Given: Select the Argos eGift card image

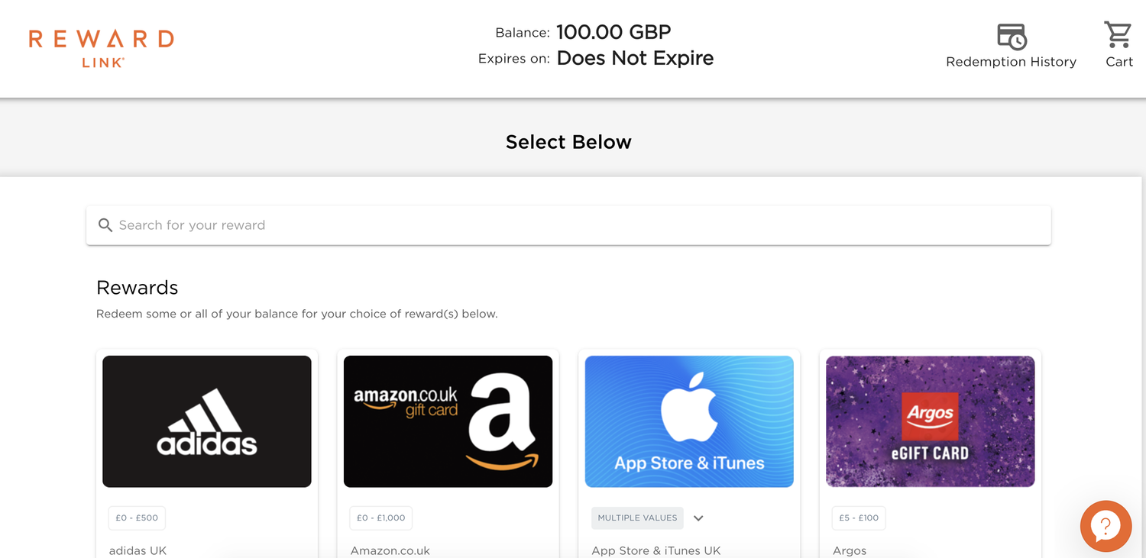Looking at the screenshot, I should 930,421.
